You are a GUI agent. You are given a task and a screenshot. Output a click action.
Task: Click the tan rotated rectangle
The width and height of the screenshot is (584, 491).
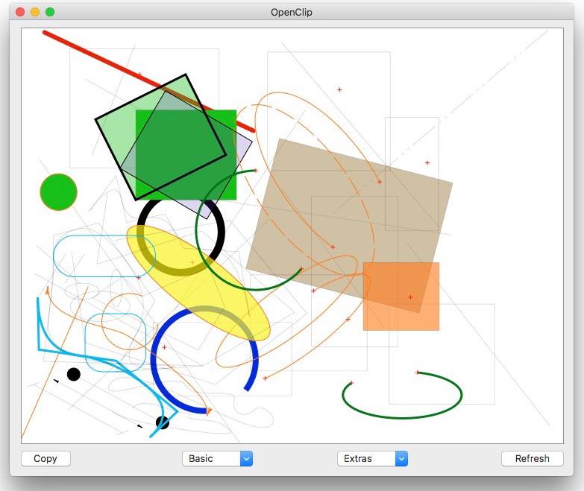[349, 226]
